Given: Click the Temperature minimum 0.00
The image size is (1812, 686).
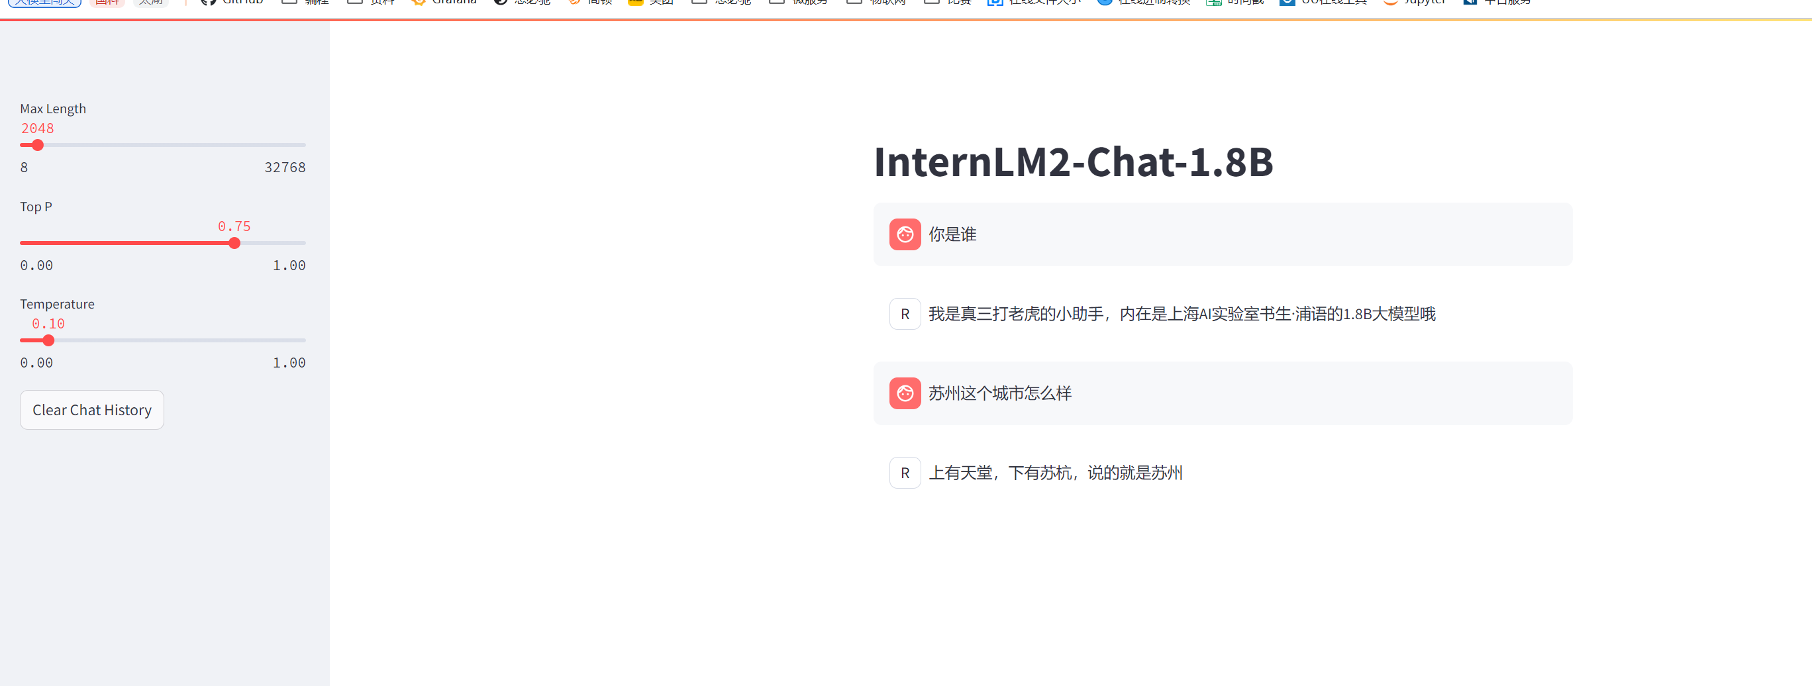Looking at the screenshot, I should [36, 363].
